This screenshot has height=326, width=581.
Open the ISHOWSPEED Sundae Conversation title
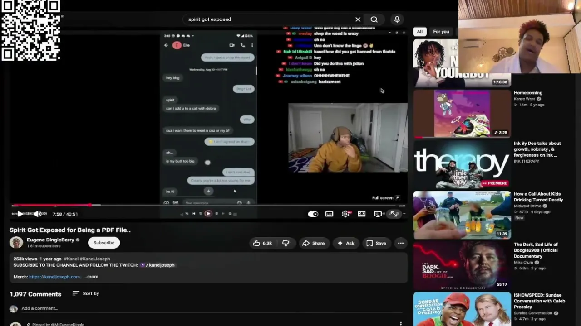pos(539,301)
